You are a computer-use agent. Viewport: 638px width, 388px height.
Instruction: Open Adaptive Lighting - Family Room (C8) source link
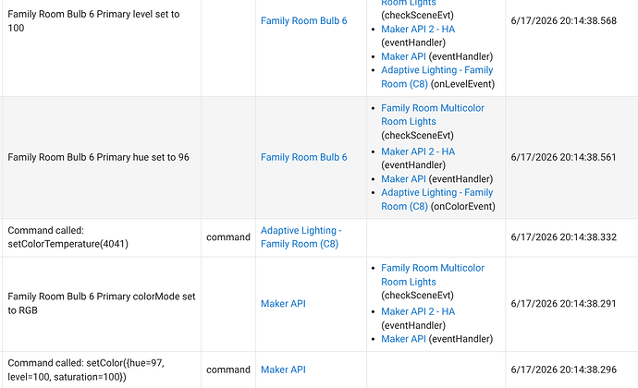(301, 237)
